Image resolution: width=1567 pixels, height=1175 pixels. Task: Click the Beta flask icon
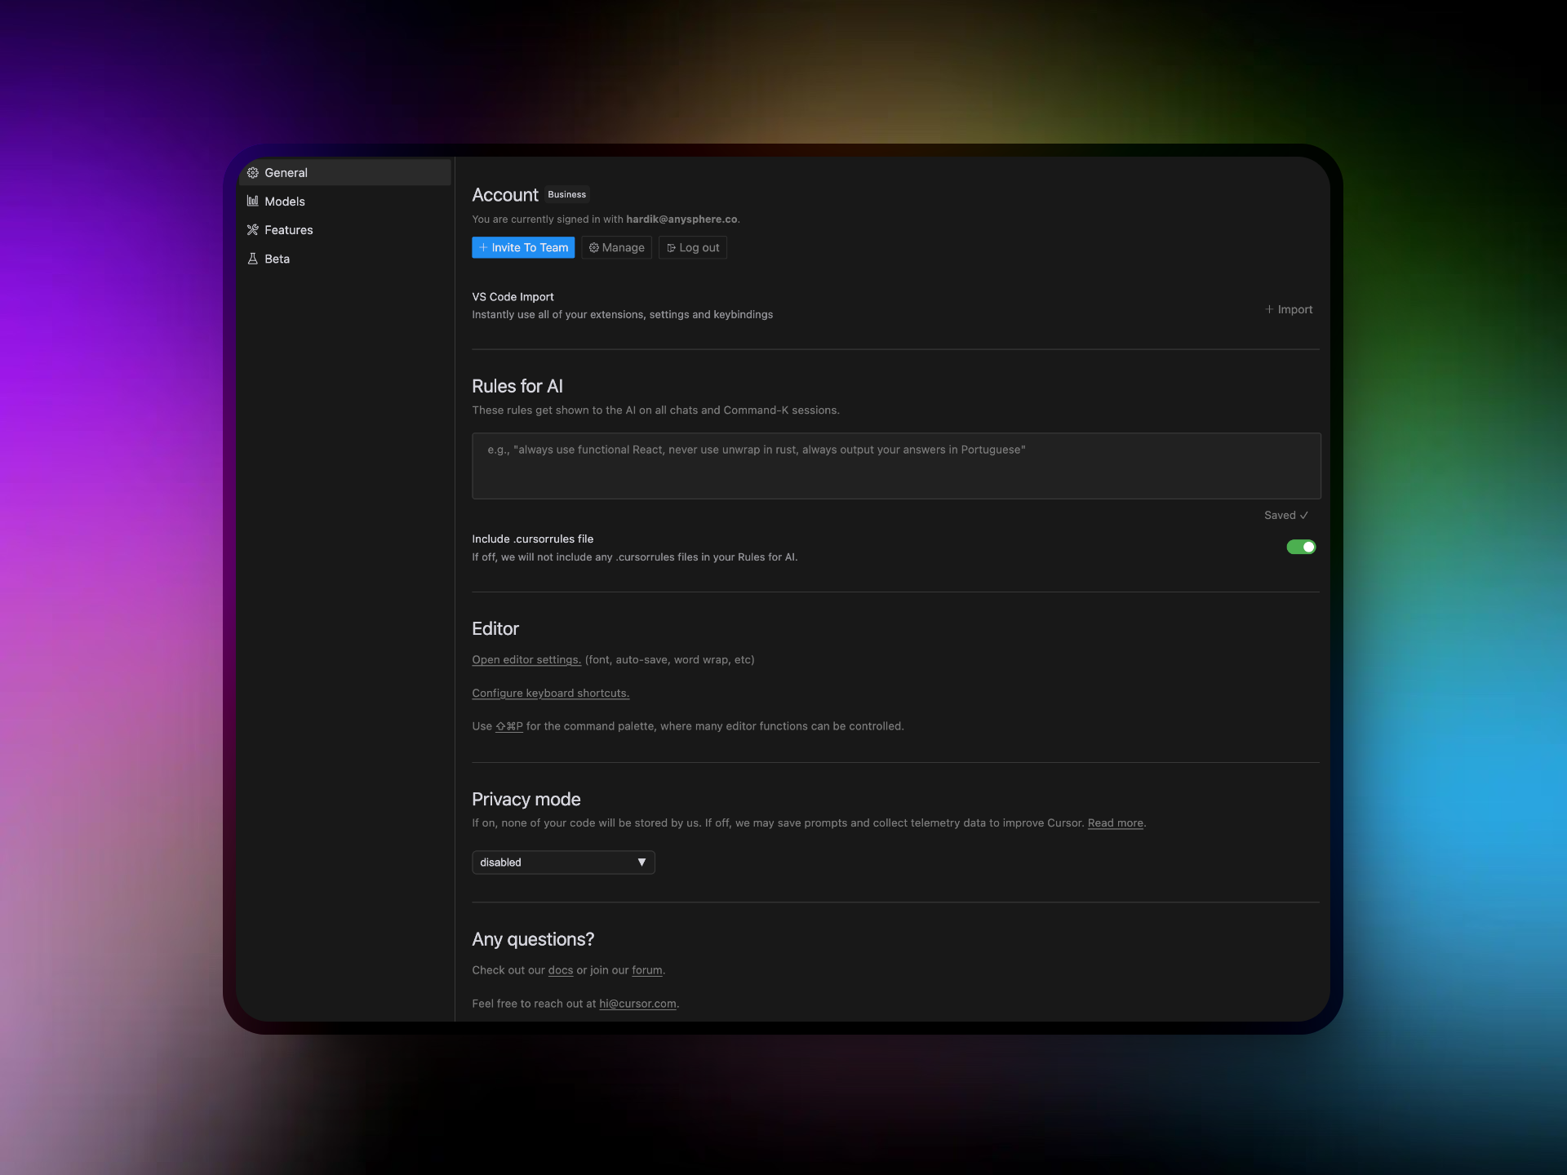pyautogui.click(x=253, y=259)
